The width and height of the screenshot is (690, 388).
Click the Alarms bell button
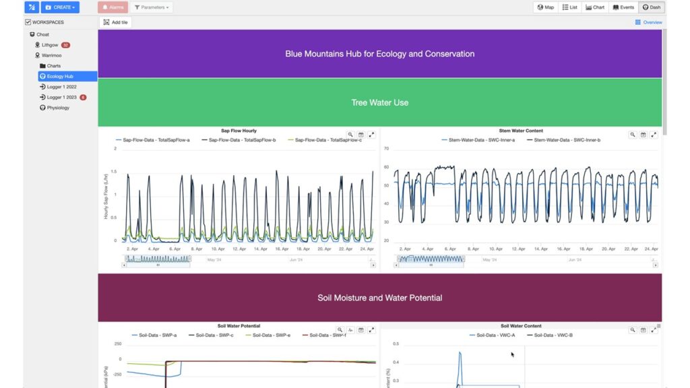click(113, 7)
